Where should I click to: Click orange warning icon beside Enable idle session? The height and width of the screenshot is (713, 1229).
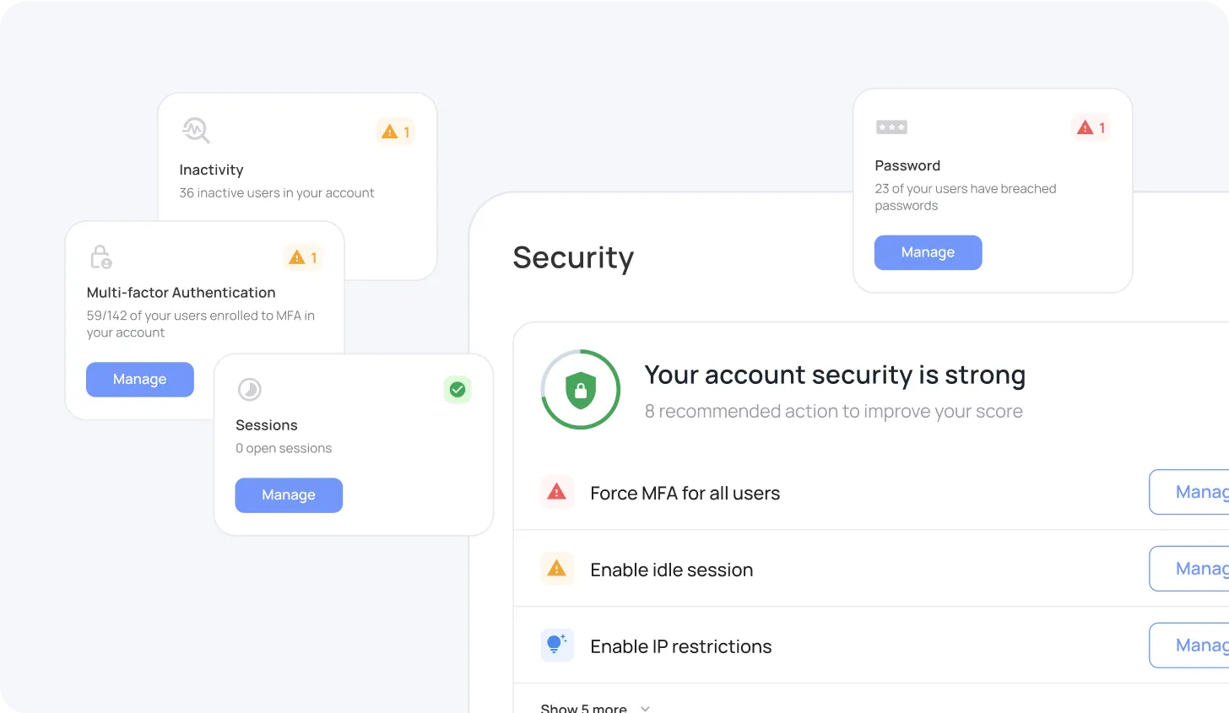[557, 569]
